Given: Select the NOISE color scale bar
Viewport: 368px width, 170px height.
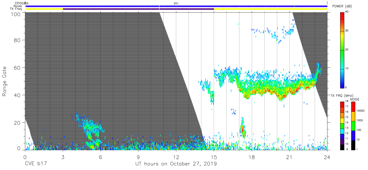Looking at the screenshot, I should [x=353, y=125].
